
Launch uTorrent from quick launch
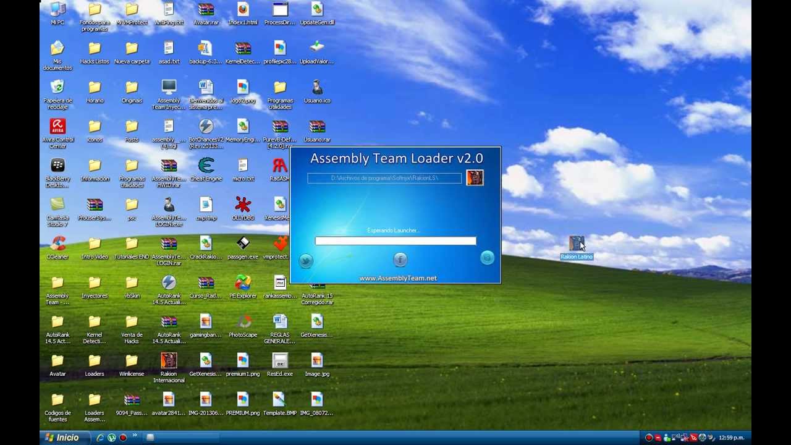111,438
